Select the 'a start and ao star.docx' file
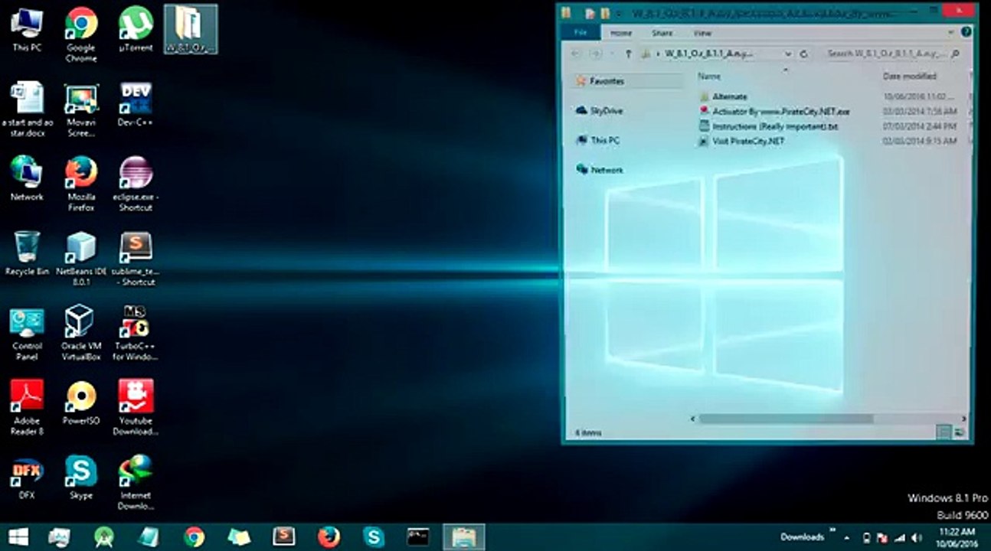 tap(27, 109)
